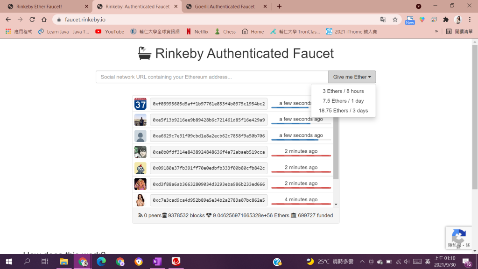Open Chess bookmark
Viewport: 478px width, 269px height.
tap(225, 31)
